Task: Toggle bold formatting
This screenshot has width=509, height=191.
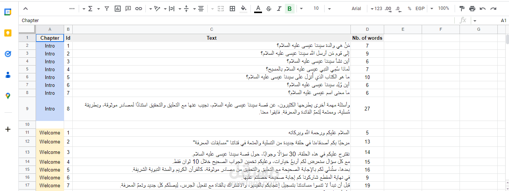Action: click(289, 8)
